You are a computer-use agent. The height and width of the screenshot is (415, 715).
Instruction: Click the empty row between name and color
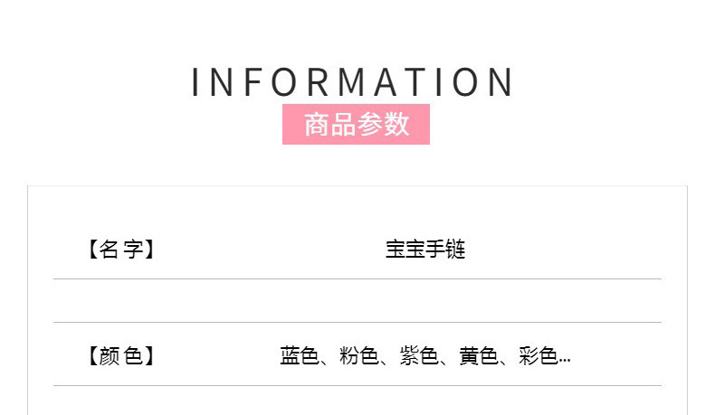pos(357,301)
